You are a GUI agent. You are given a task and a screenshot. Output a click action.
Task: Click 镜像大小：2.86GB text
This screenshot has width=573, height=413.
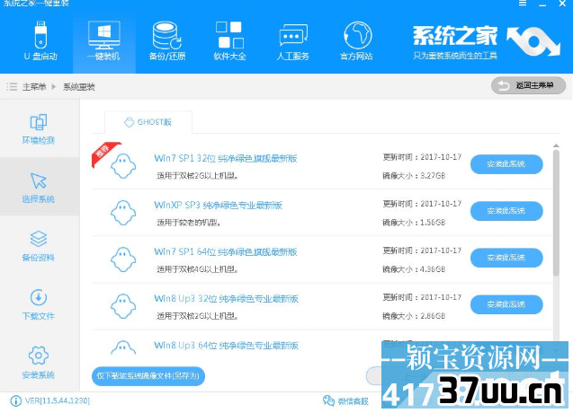pyautogui.click(x=414, y=316)
